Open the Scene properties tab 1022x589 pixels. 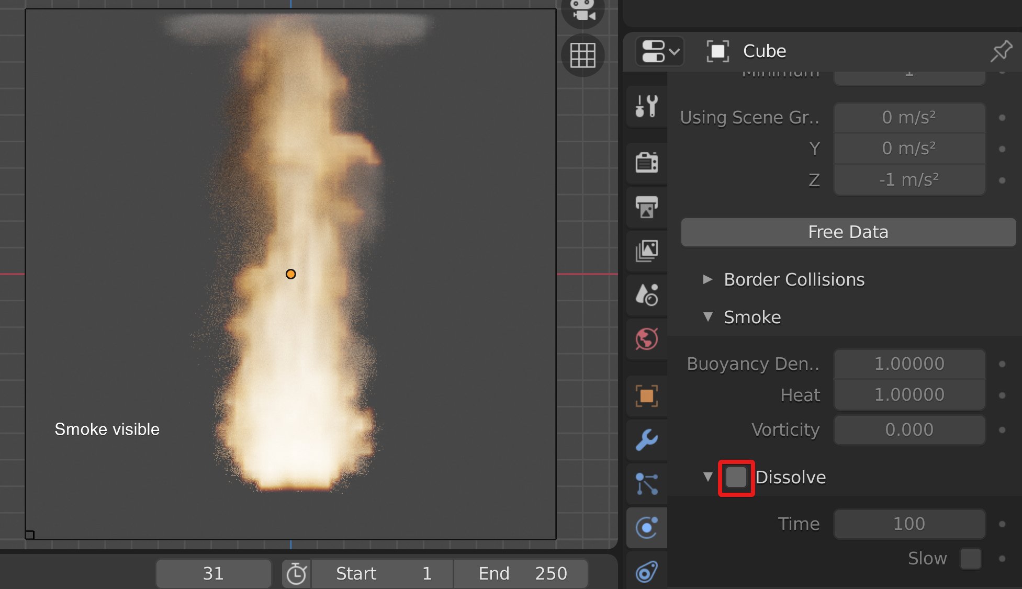[x=646, y=295]
